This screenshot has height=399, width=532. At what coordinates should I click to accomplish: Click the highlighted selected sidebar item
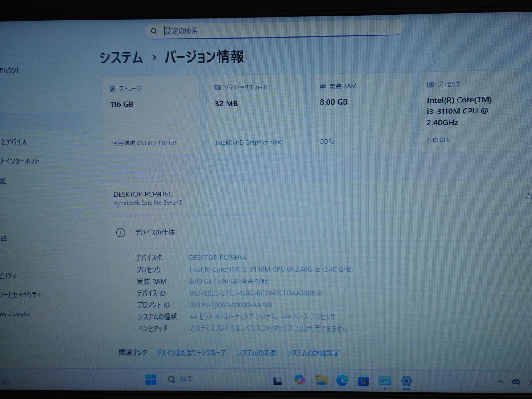42,121
